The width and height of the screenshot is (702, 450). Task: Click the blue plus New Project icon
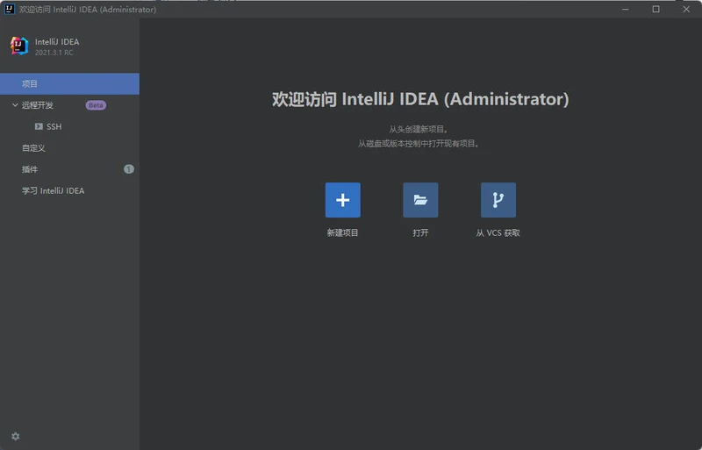tap(342, 200)
